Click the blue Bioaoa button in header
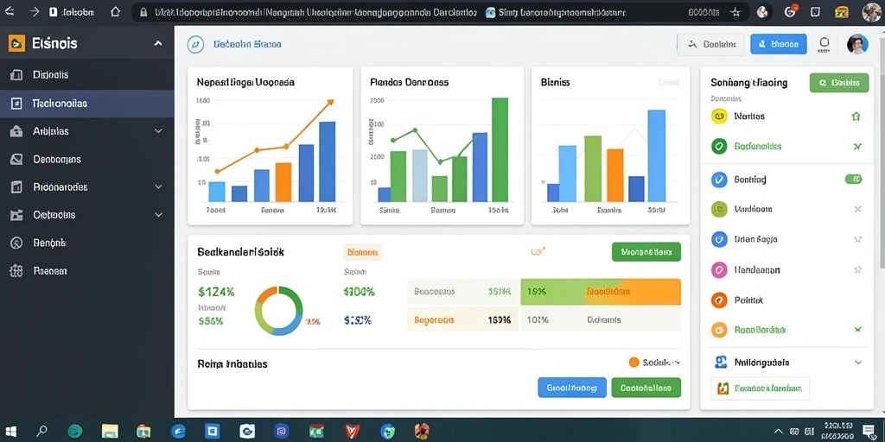 point(779,44)
